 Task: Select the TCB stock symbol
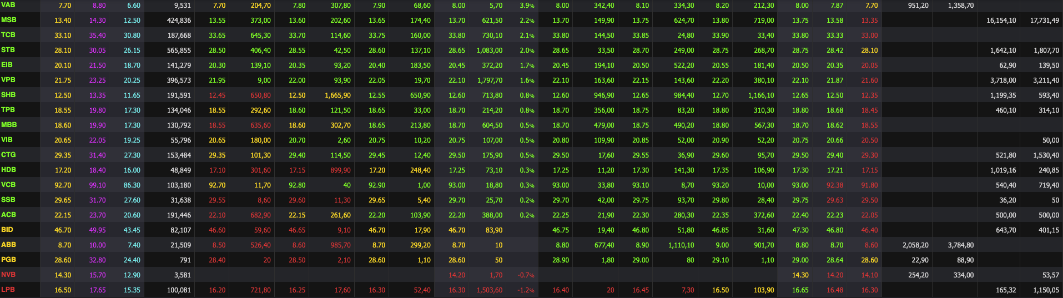click(8, 35)
